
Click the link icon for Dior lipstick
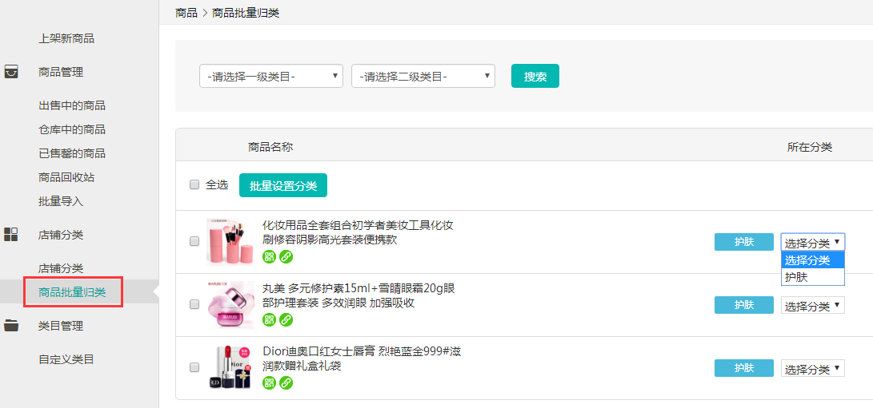tap(286, 382)
